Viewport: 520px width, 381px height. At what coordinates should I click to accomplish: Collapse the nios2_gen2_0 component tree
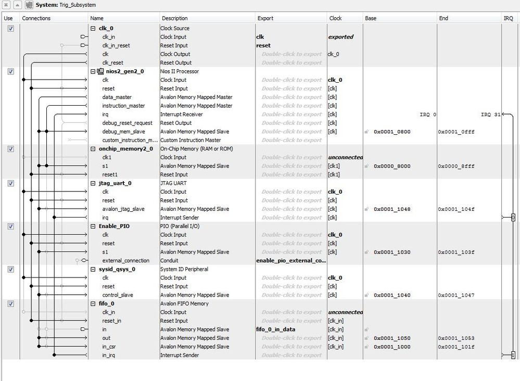(x=93, y=71)
